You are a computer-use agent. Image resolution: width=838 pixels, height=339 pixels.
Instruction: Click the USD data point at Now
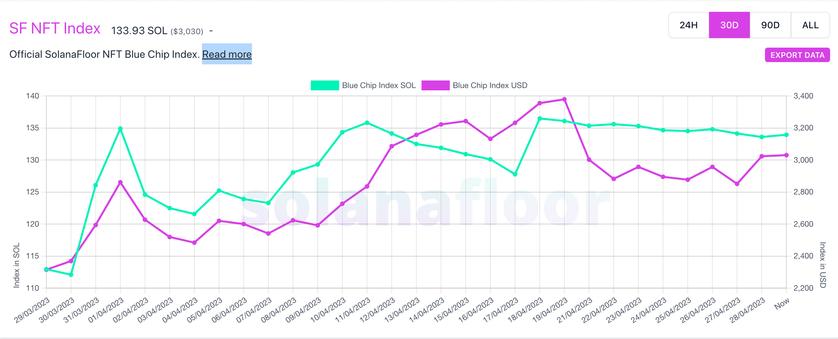pyautogui.click(x=786, y=155)
